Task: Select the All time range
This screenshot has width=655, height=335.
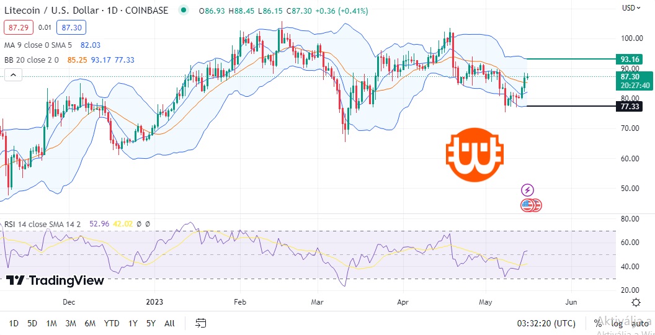Action: [x=169, y=323]
